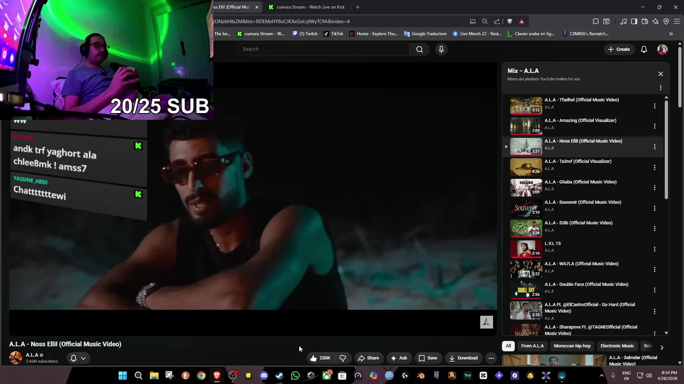The image size is (684, 384).
Task: Share the video
Action: coord(368,358)
